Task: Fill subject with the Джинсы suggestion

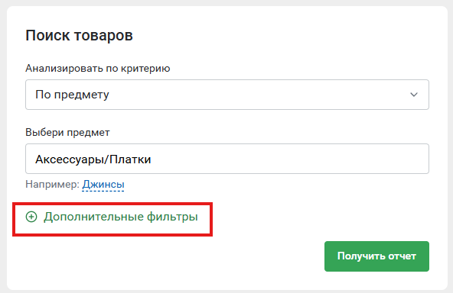Action: tap(103, 185)
